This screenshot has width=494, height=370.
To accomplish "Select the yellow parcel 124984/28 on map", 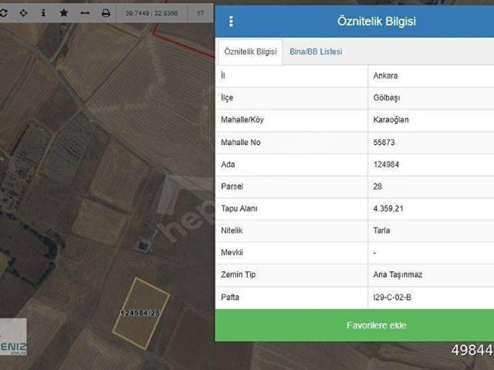I will 140,314.
